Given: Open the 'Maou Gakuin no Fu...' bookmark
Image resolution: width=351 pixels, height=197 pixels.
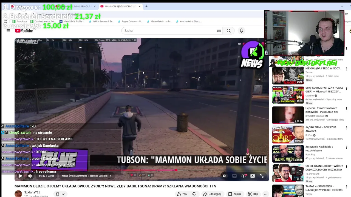Looking at the screenshot, I should [x=159, y=21].
